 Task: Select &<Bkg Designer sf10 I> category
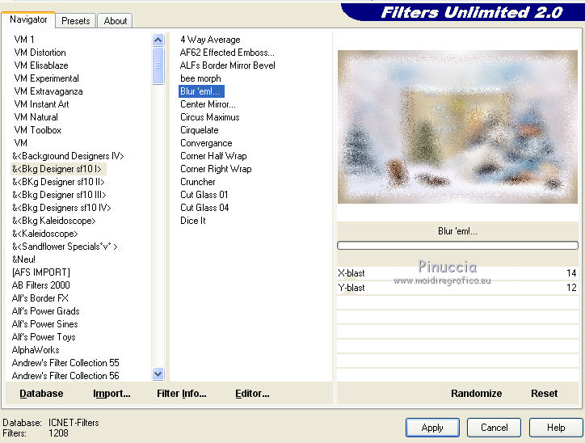tap(57, 169)
